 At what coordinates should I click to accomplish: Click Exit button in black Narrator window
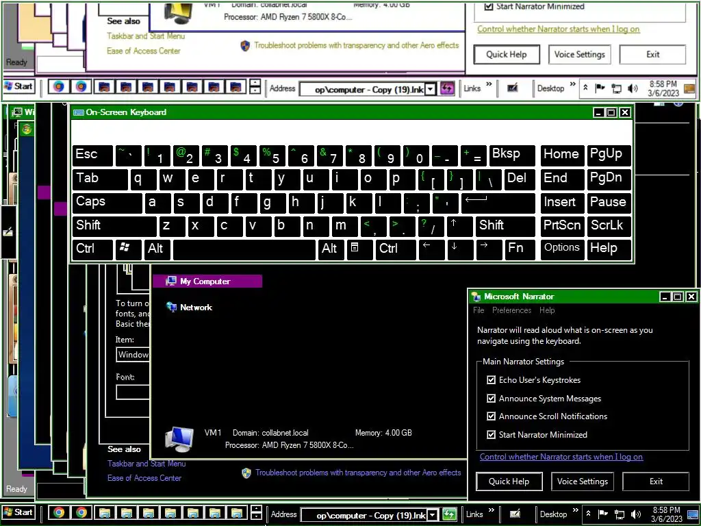pyautogui.click(x=656, y=481)
